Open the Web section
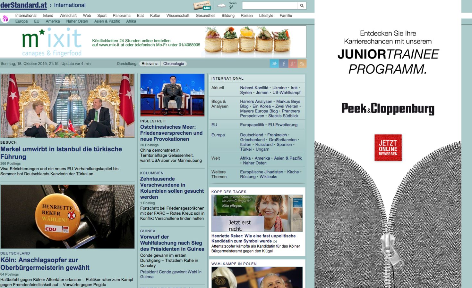This screenshot has width=472, height=288. tap(87, 15)
